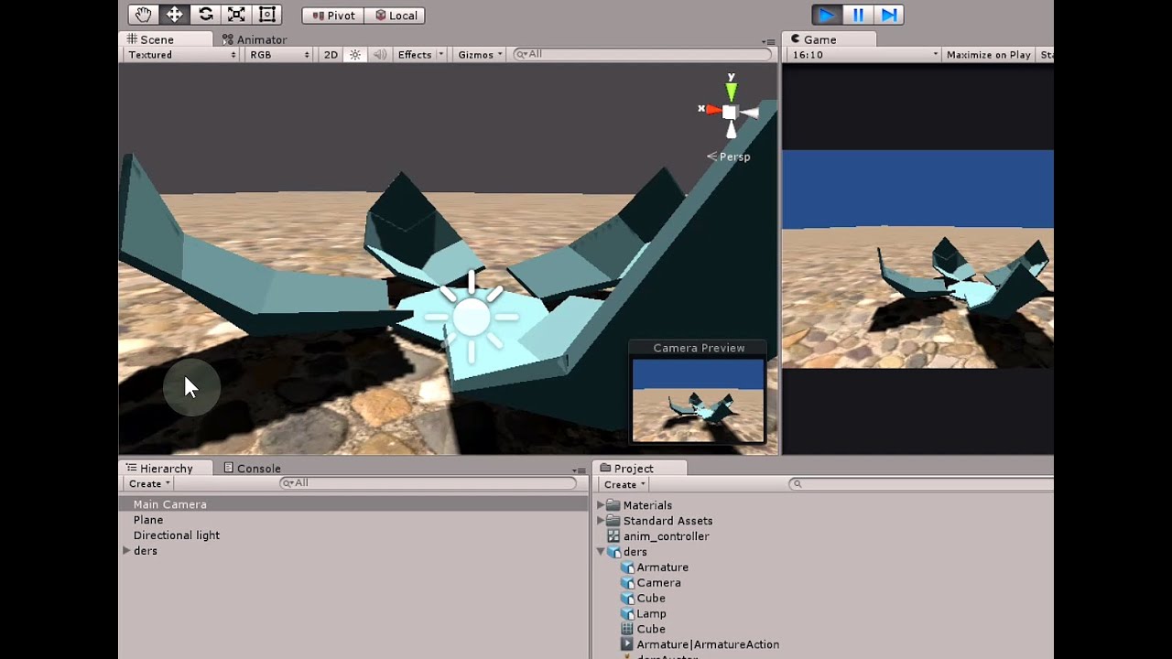Image resolution: width=1172 pixels, height=659 pixels.
Task: Toggle Pivot handle position
Action: (x=333, y=16)
